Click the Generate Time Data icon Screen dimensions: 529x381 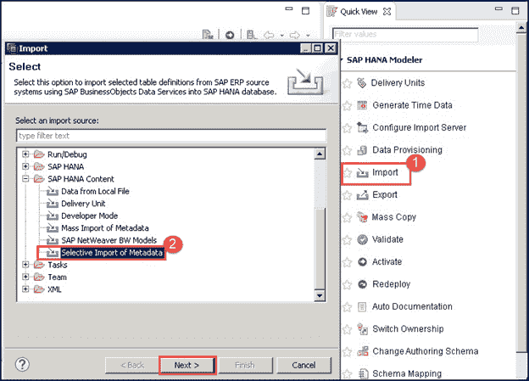[362, 105]
